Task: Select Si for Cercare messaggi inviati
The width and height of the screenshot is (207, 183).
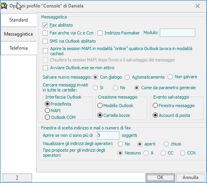Action: pyautogui.click(x=95, y=88)
